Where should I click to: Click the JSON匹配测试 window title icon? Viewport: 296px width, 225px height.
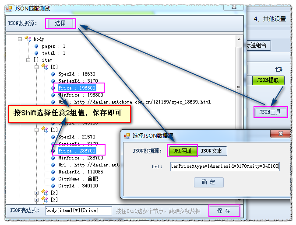pos(9,8)
